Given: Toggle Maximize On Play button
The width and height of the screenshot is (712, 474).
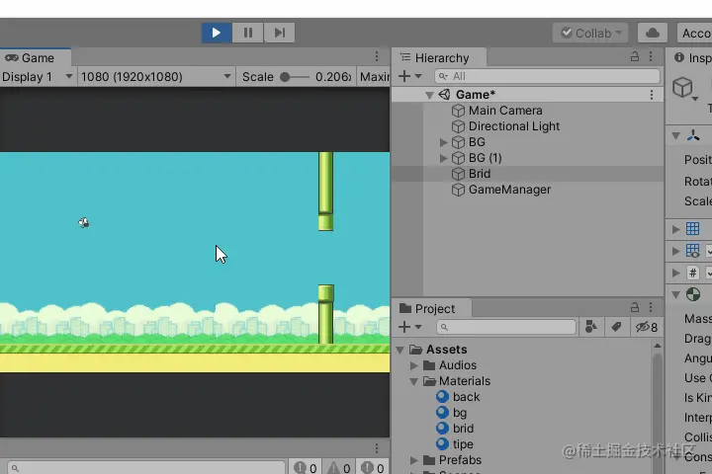Looking at the screenshot, I should (374, 77).
